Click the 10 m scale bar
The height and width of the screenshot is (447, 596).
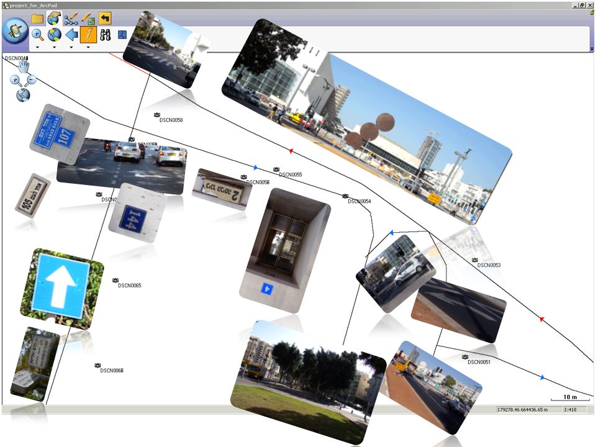[570, 397]
